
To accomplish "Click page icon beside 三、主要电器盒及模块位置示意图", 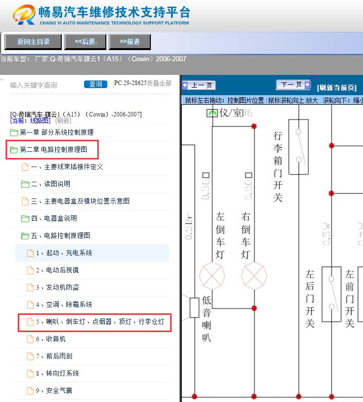I will (25, 202).
